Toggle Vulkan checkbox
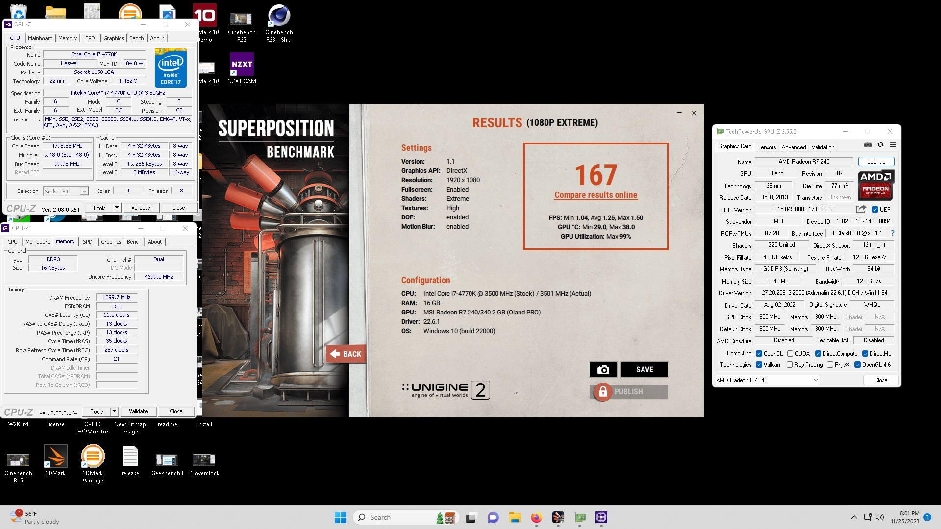The height and width of the screenshot is (529, 941). (x=759, y=365)
